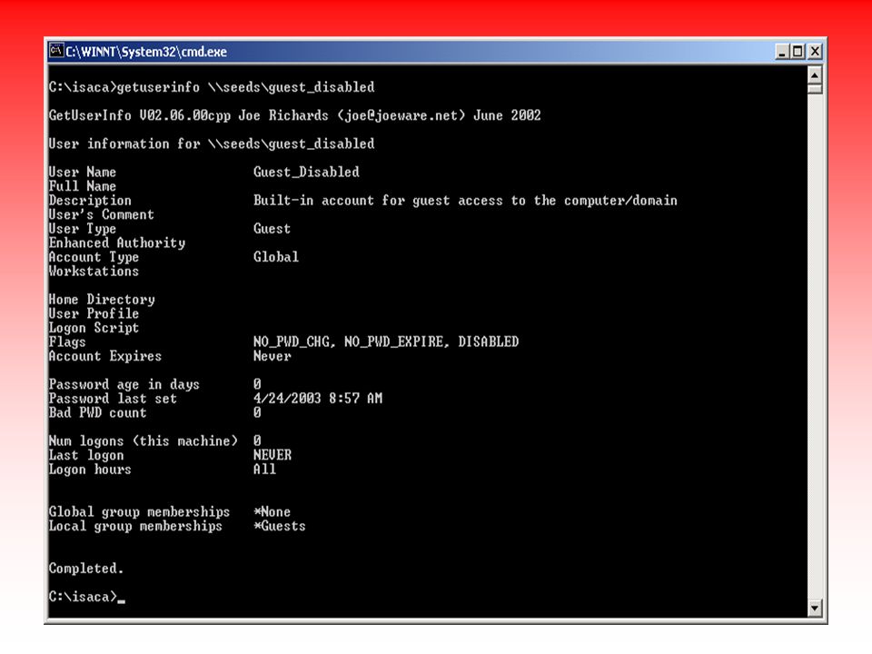Click the 'Workstations' label
Image resolution: width=872 pixels, height=654 pixels.
coord(94,272)
